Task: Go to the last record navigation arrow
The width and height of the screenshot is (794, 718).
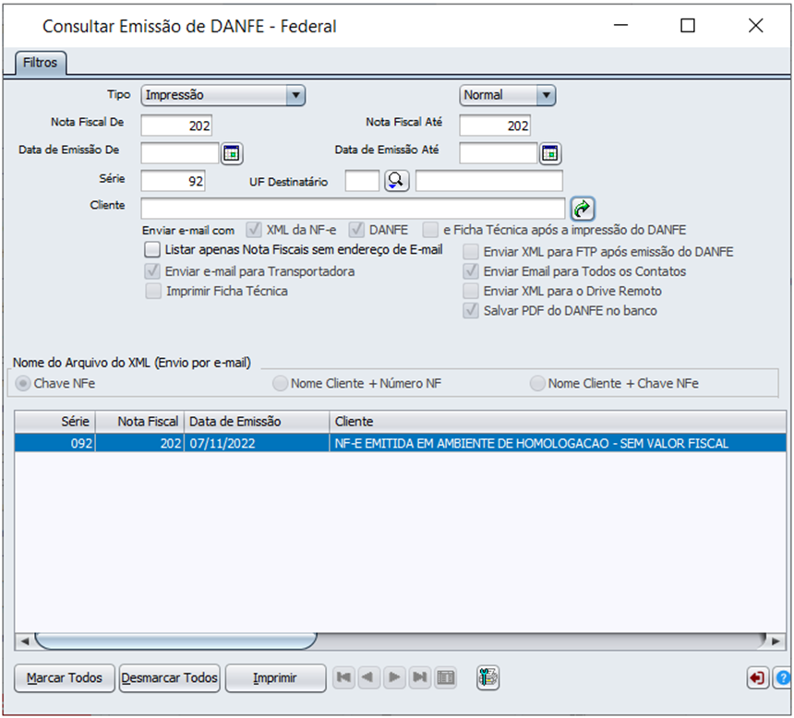Action: (x=420, y=678)
